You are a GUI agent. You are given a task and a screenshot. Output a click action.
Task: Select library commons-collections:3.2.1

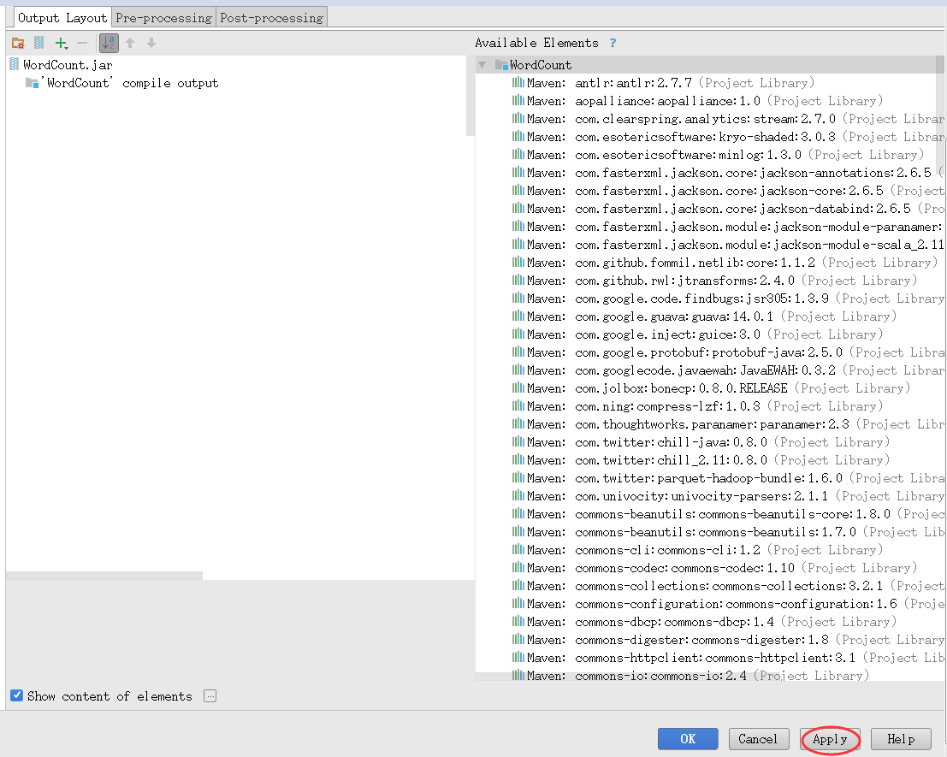(x=728, y=586)
